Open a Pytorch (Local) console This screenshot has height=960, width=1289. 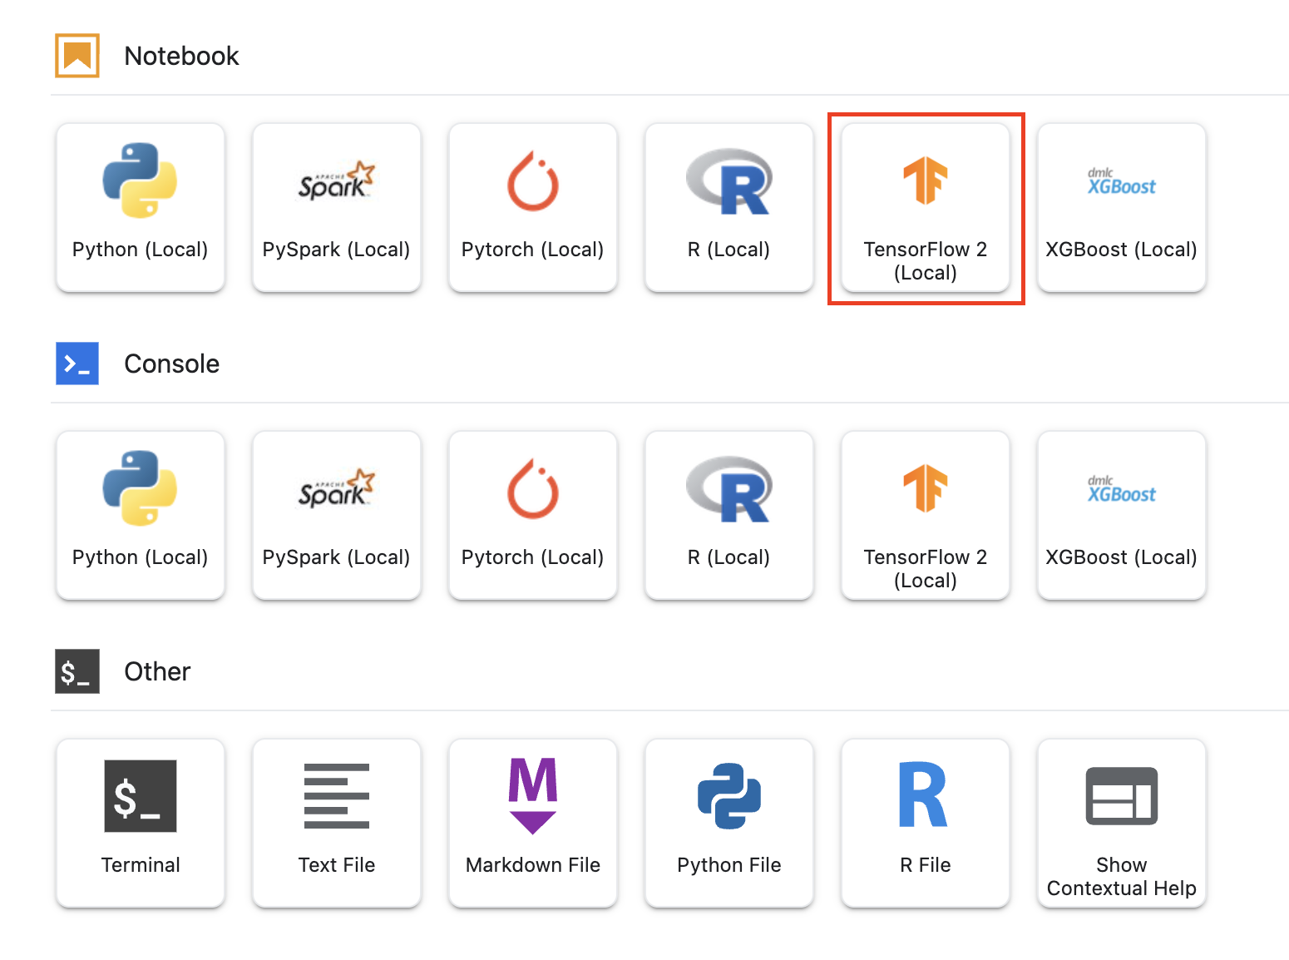tap(532, 516)
